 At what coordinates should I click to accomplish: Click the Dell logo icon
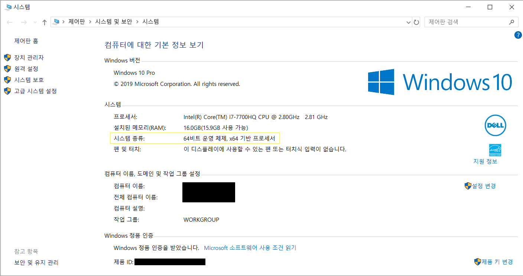pos(496,125)
